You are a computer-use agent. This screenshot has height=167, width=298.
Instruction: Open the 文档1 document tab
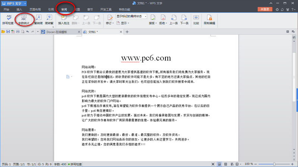pyautogui.click(x=93, y=32)
